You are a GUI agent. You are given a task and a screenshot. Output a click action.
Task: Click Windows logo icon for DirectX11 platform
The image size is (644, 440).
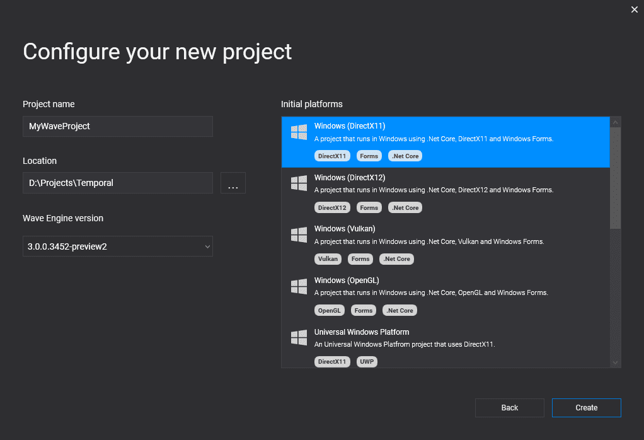tap(299, 132)
